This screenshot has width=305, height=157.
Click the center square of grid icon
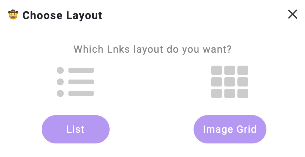[230, 82]
